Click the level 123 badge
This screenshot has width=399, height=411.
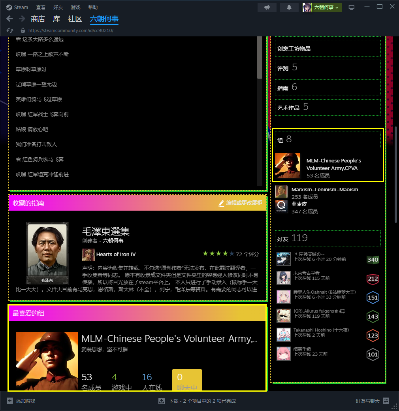click(373, 336)
